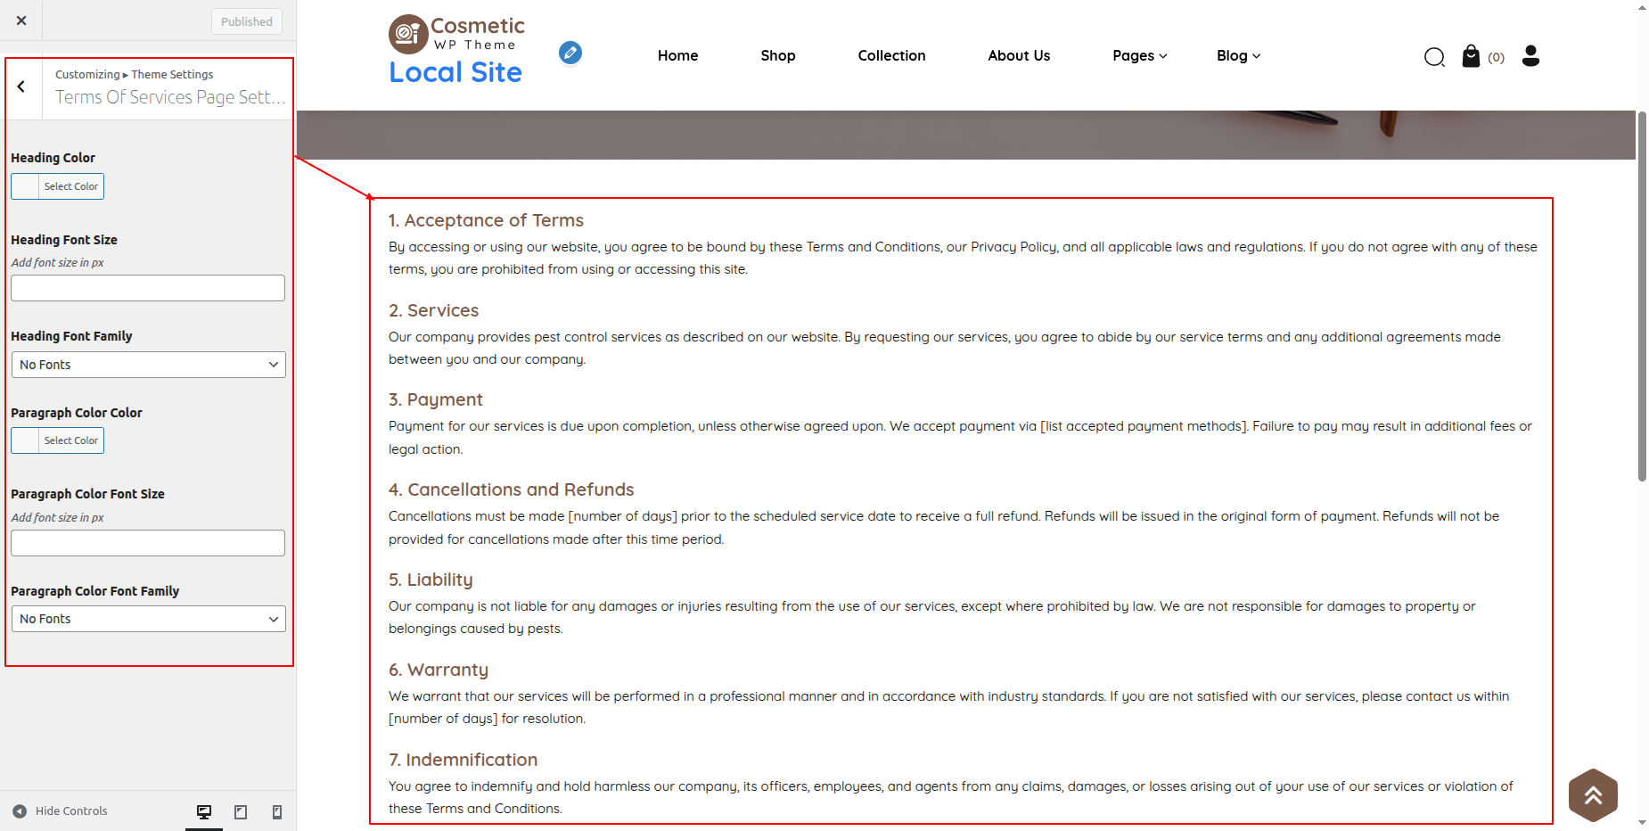Open the search icon in header

pos(1434,57)
